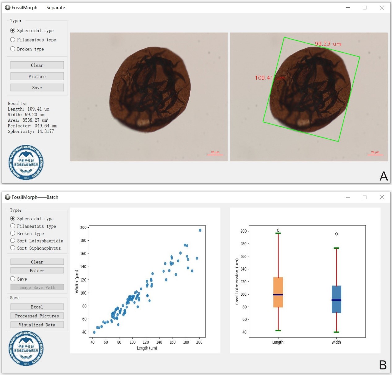Screen dimensions: 392x375
Task: Click the FossilMorph Separate window title icon
Action: pyautogui.click(x=7, y=8)
